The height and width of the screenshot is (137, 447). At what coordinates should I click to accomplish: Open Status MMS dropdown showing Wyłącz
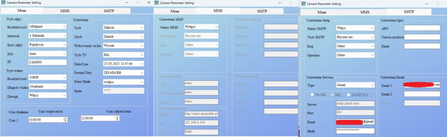coord(201,27)
